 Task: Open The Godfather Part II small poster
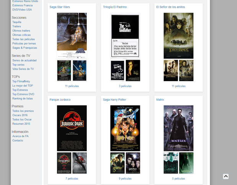(117, 70)
